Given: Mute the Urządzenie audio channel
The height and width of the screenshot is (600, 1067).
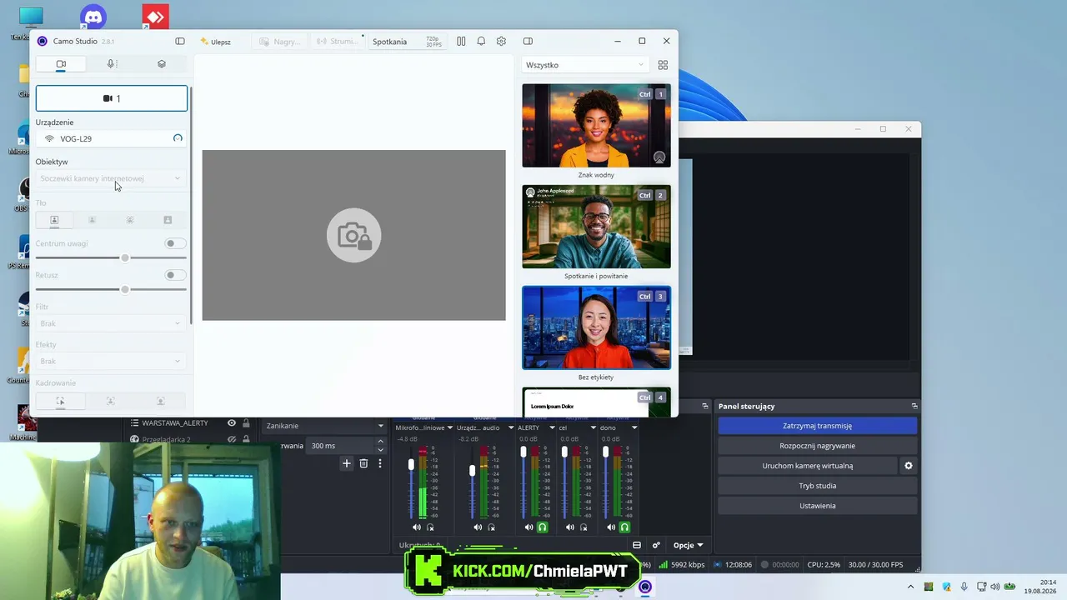Looking at the screenshot, I should (x=478, y=527).
